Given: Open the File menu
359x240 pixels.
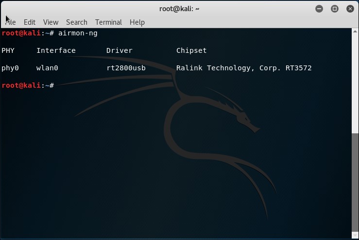Looking at the screenshot, I should [x=10, y=22].
